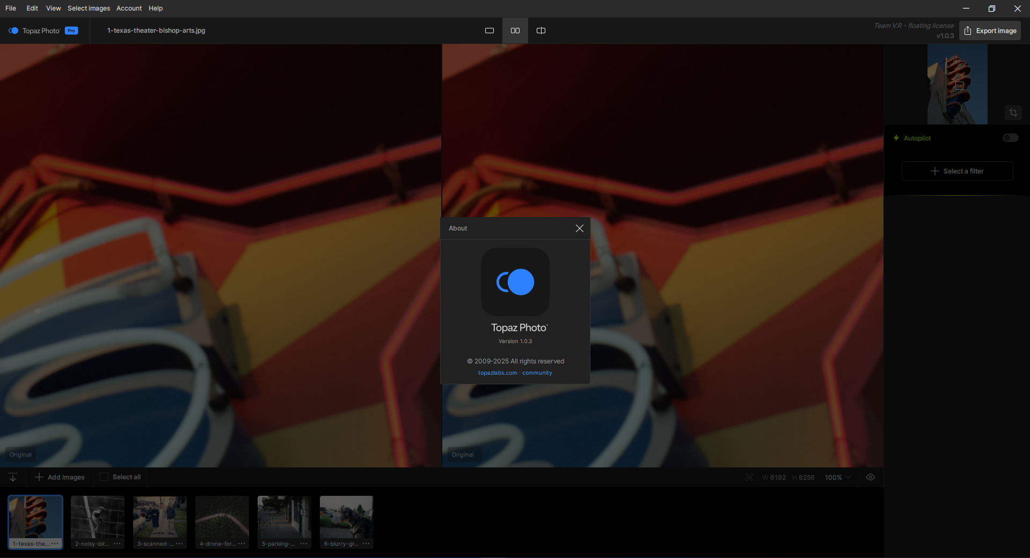
Task: Click the Export image button
Action: [990, 31]
